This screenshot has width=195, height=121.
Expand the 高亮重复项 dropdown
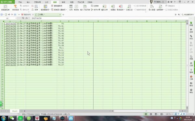point(45,8)
